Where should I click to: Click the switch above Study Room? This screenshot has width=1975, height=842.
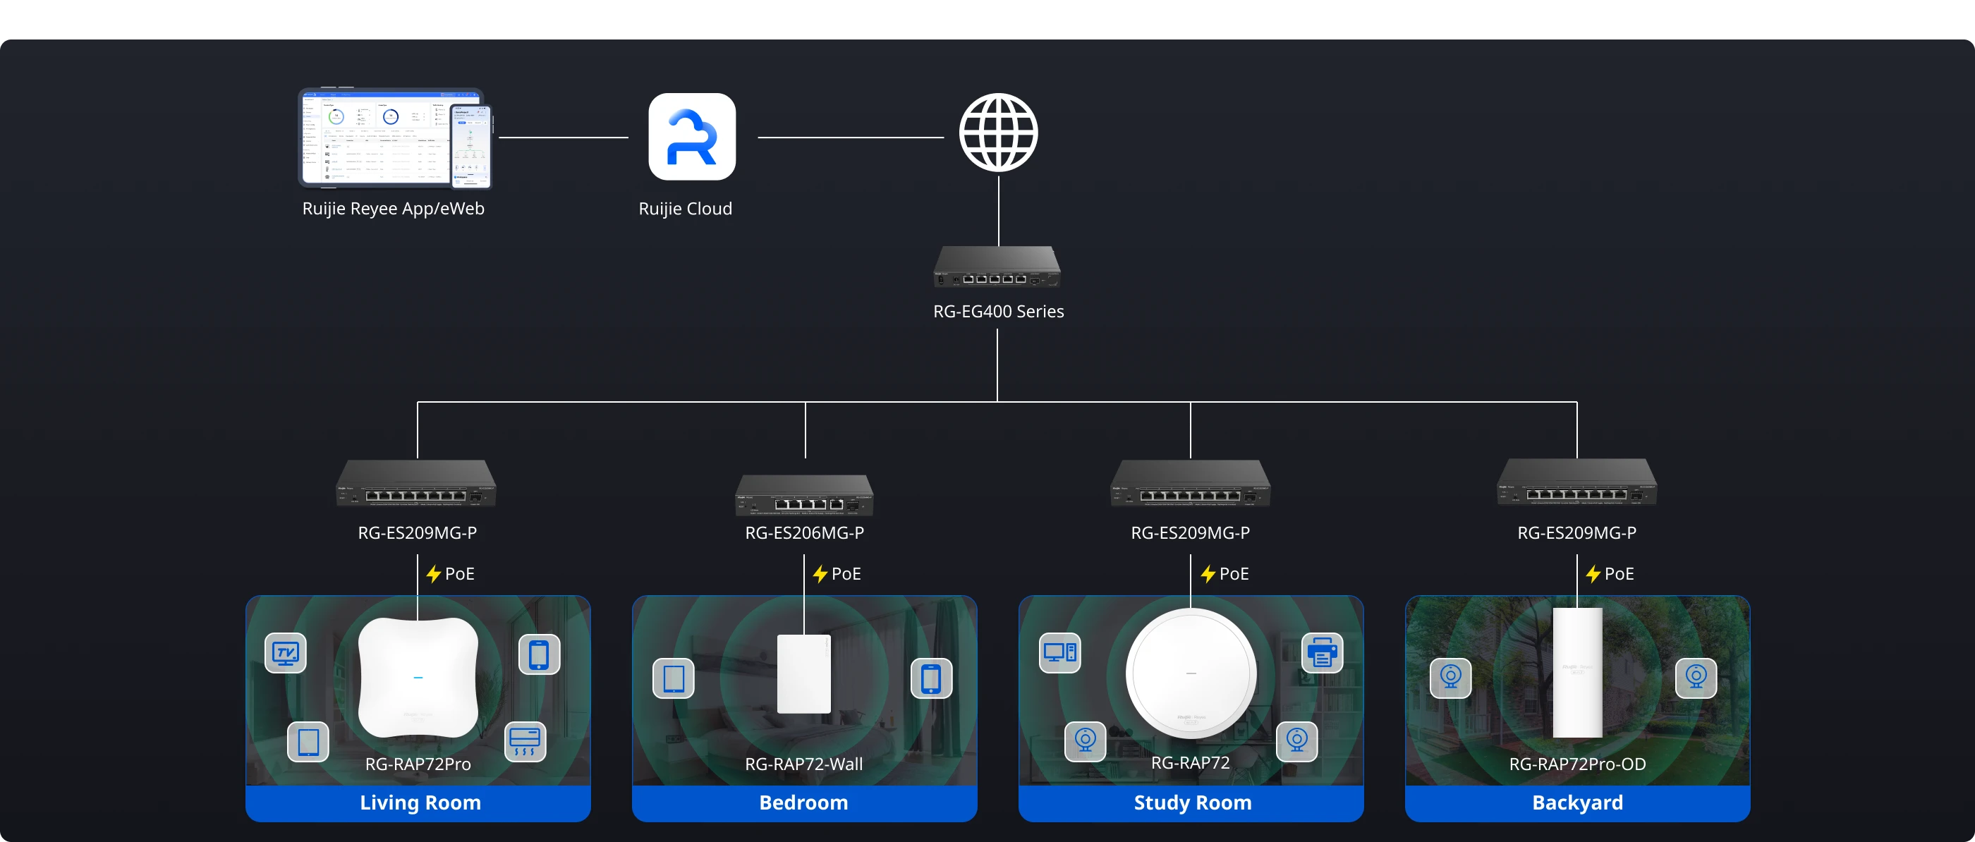click(1191, 483)
